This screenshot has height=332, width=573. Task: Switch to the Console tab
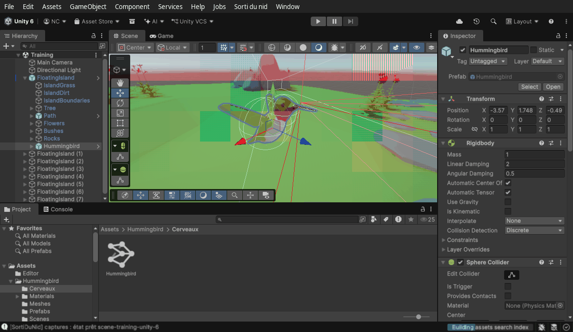tap(58, 209)
